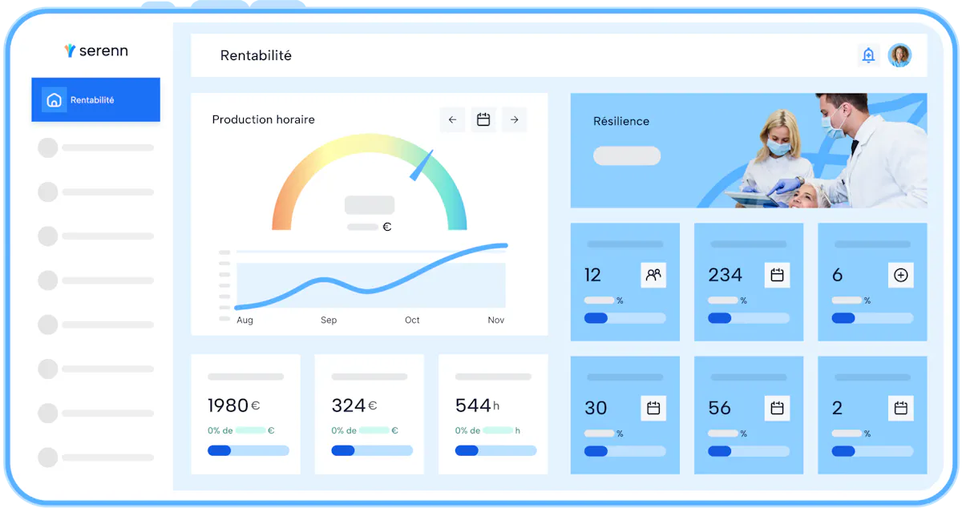Viewport: 962px width, 508px height.
Task: Click the progress bar under 544 h
Action: pos(495,450)
